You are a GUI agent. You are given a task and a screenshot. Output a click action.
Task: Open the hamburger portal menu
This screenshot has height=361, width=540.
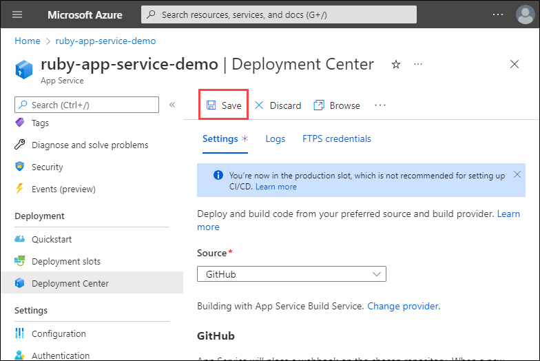18,14
